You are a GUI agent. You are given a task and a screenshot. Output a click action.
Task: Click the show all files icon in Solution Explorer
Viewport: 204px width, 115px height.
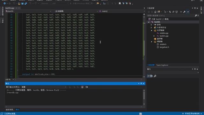[177, 12]
